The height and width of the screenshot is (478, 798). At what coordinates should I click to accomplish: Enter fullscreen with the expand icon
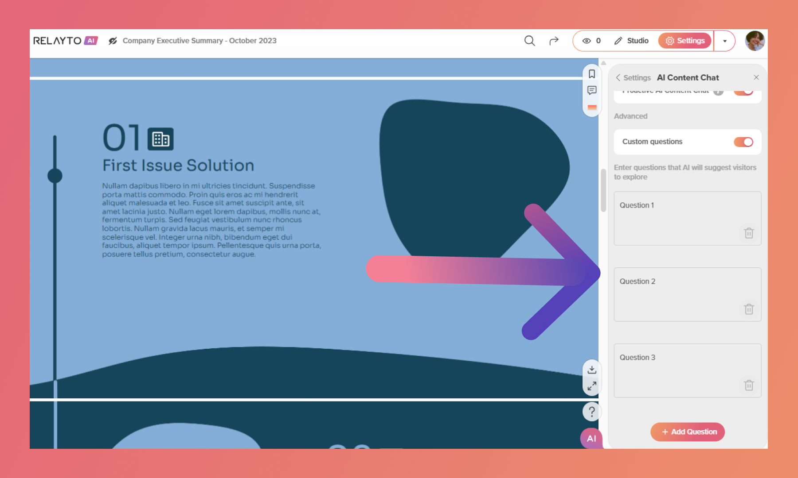591,386
